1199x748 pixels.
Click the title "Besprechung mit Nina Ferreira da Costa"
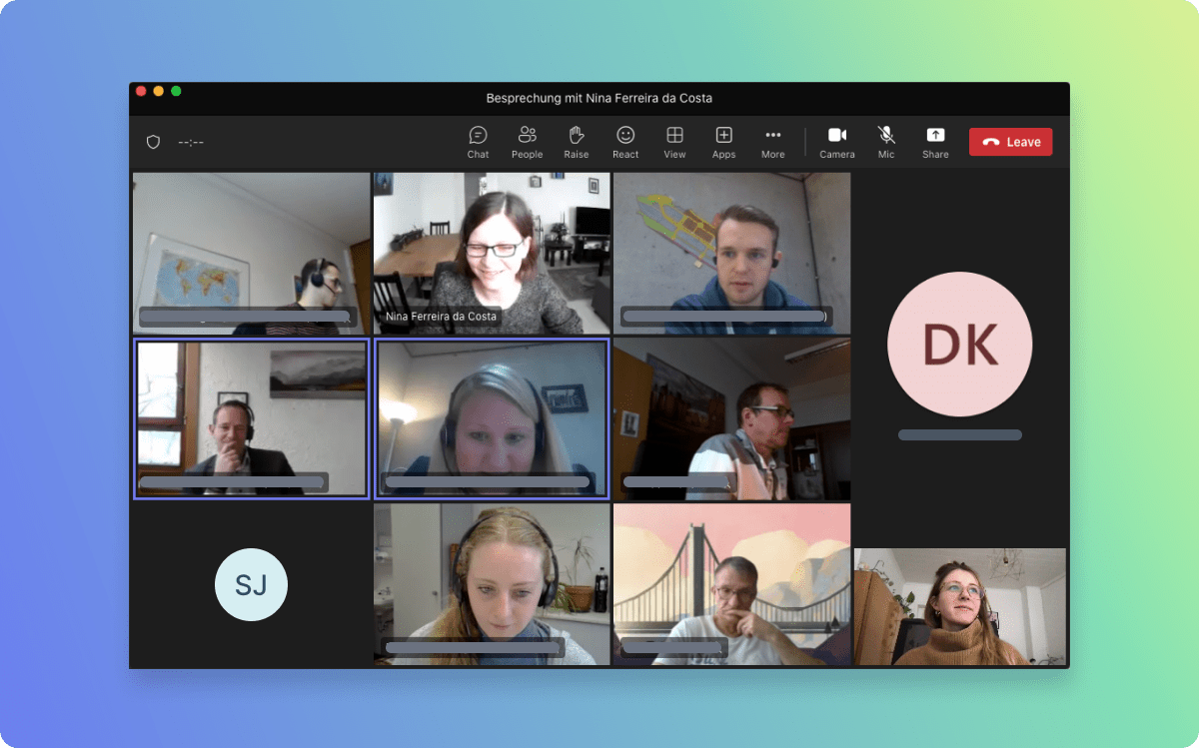click(599, 98)
